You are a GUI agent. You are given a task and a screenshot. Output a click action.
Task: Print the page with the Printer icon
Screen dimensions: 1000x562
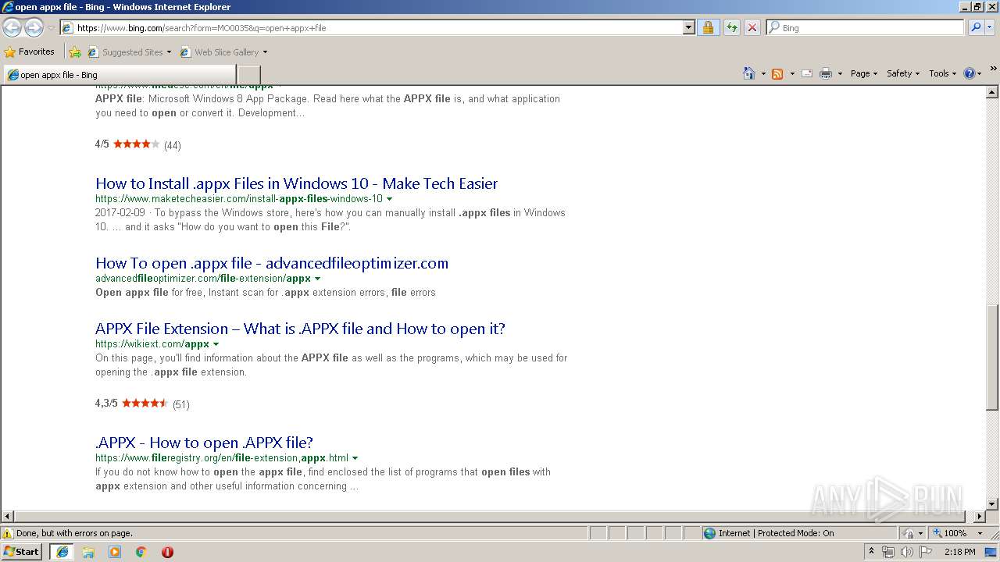point(826,73)
